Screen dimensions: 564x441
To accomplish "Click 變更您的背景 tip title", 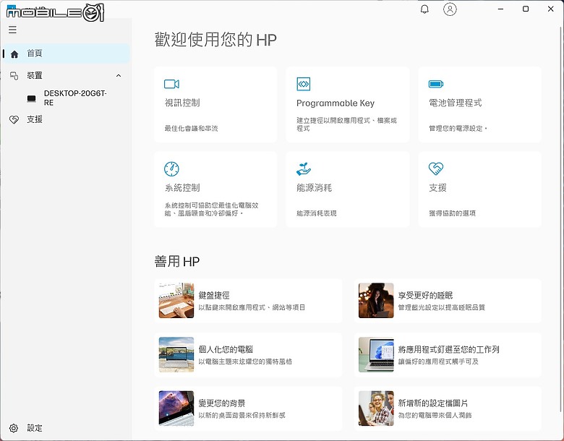I will tap(222, 403).
